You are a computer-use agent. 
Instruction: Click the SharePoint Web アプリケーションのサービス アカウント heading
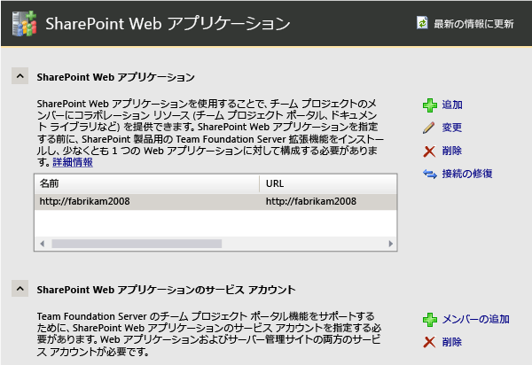[166, 290]
